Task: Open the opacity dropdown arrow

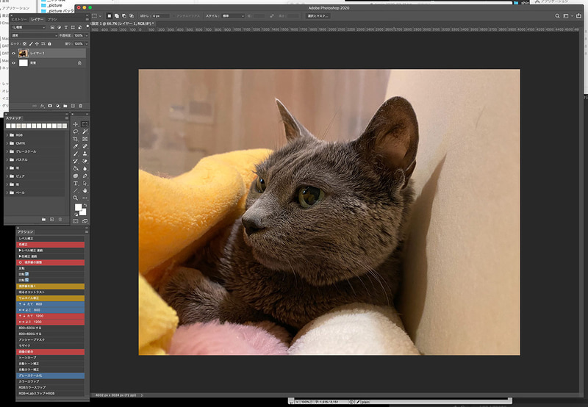Action: (x=87, y=35)
